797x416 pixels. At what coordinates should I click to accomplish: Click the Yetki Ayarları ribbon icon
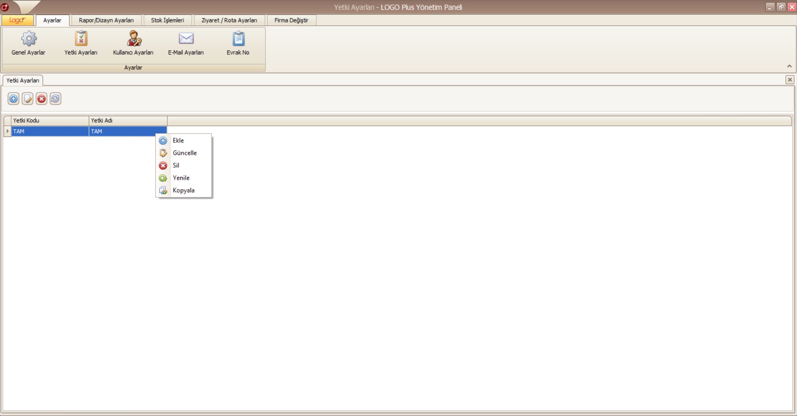81,39
